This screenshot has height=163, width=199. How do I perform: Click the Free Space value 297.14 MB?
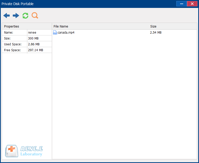click(35, 50)
